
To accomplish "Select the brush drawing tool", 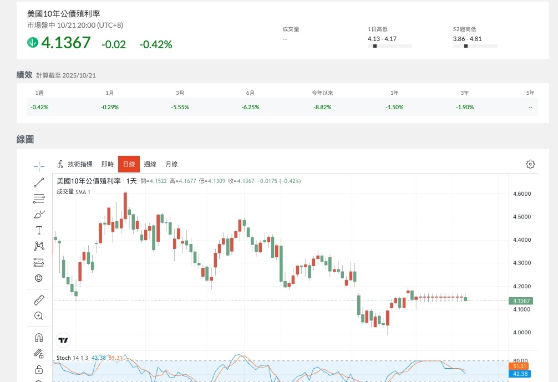I will pyautogui.click(x=39, y=214).
